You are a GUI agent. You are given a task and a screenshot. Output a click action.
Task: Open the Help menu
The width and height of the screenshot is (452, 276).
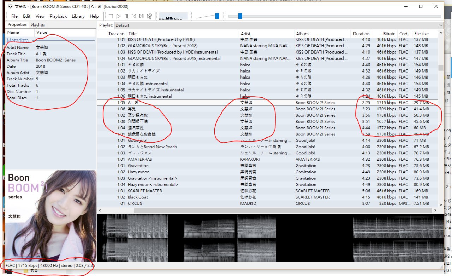click(x=94, y=16)
